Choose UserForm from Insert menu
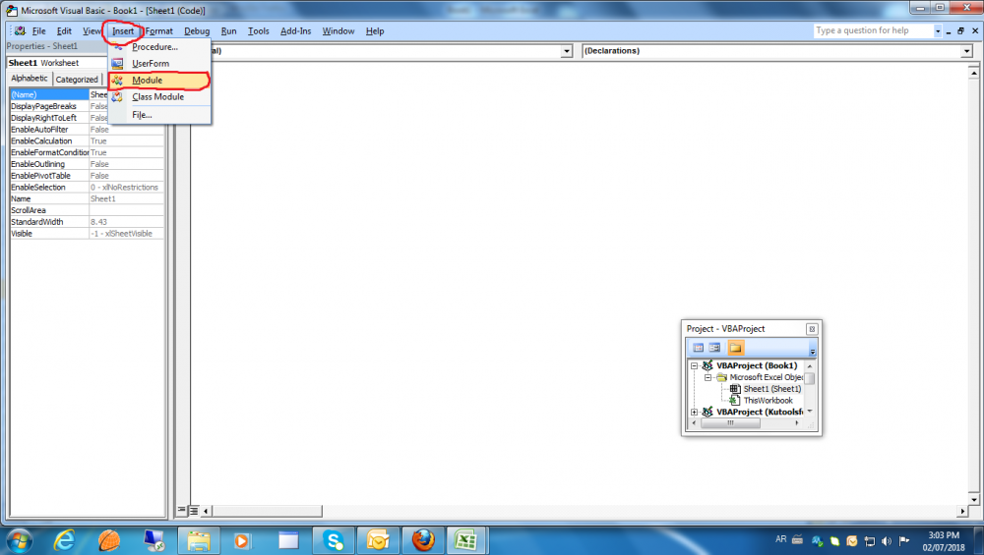The height and width of the screenshot is (555, 984). pos(158,63)
